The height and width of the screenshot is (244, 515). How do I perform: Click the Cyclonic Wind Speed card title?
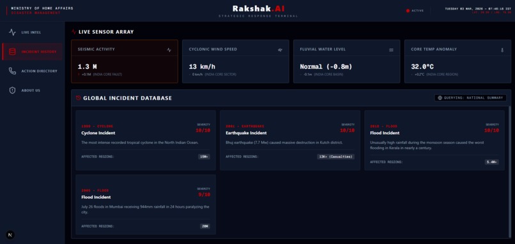point(213,49)
